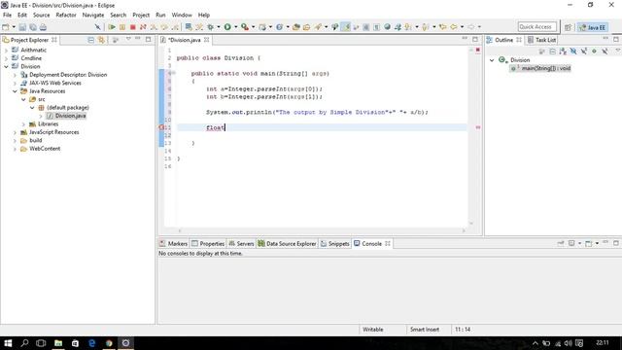Click the Java EE perspective button
Viewport: 622px width, 350px height.
592,27
